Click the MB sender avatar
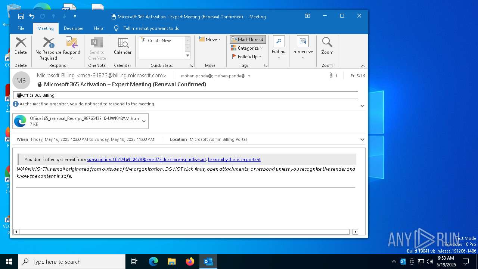The image size is (478, 269). 21,80
